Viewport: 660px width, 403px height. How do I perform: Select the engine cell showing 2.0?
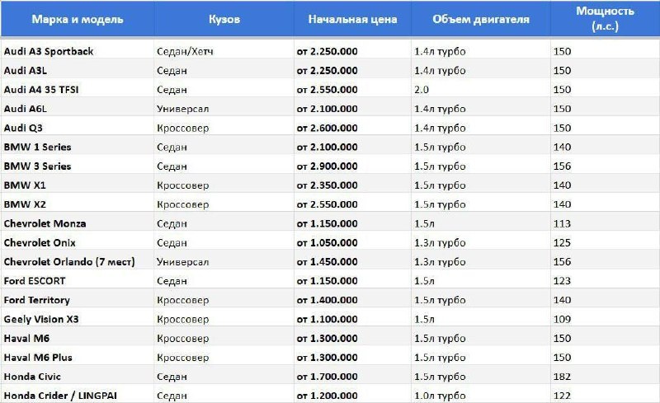[481, 90]
